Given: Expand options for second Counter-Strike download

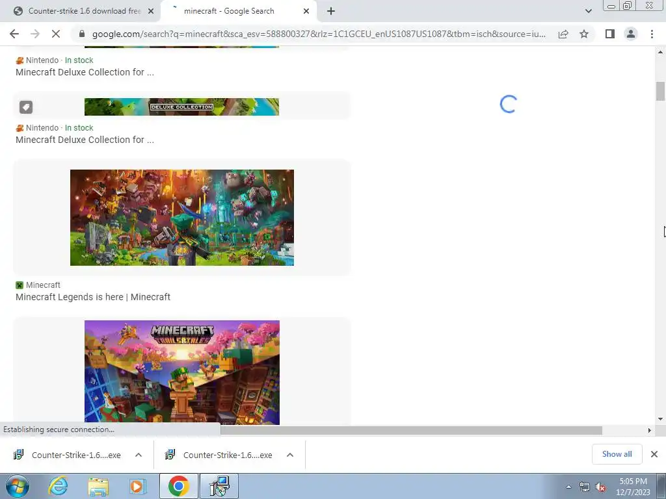Looking at the screenshot, I should tap(290, 455).
